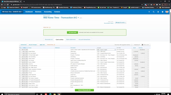Enable Show lines with suggested matches checkbox
The width and height of the screenshot is (171, 95).
pos(132,45)
